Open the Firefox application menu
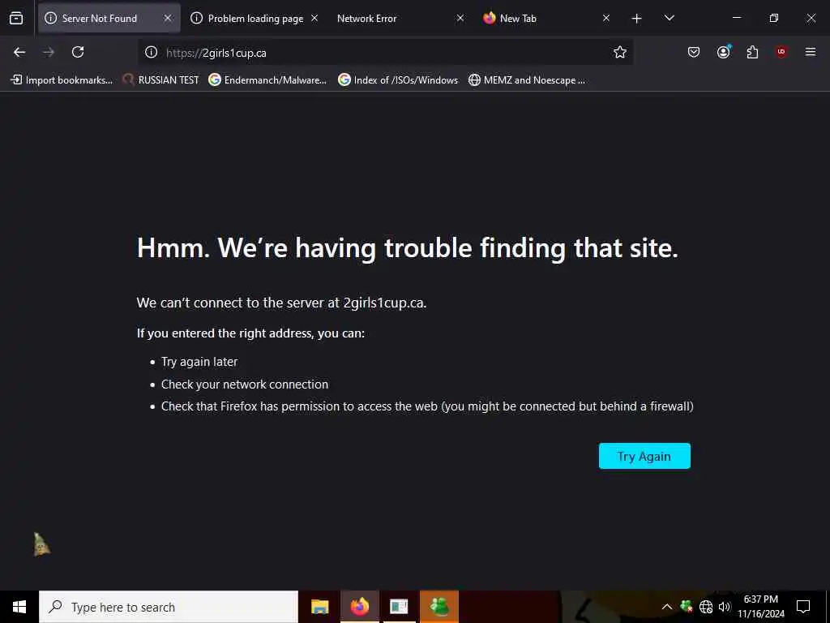This screenshot has width=830, height=623. [x=811, y=52]
